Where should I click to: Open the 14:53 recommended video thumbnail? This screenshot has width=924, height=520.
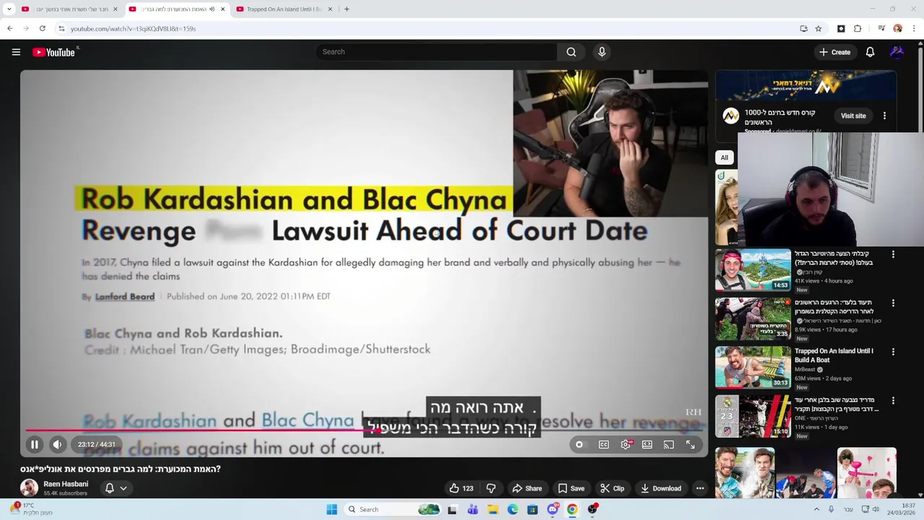[753, 269]
